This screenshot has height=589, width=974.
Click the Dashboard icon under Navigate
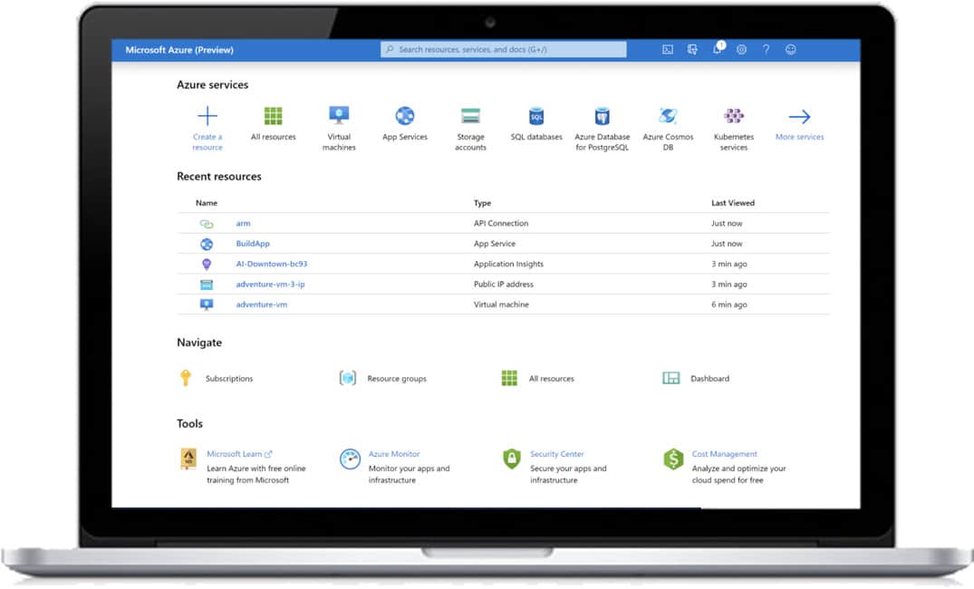670,378
